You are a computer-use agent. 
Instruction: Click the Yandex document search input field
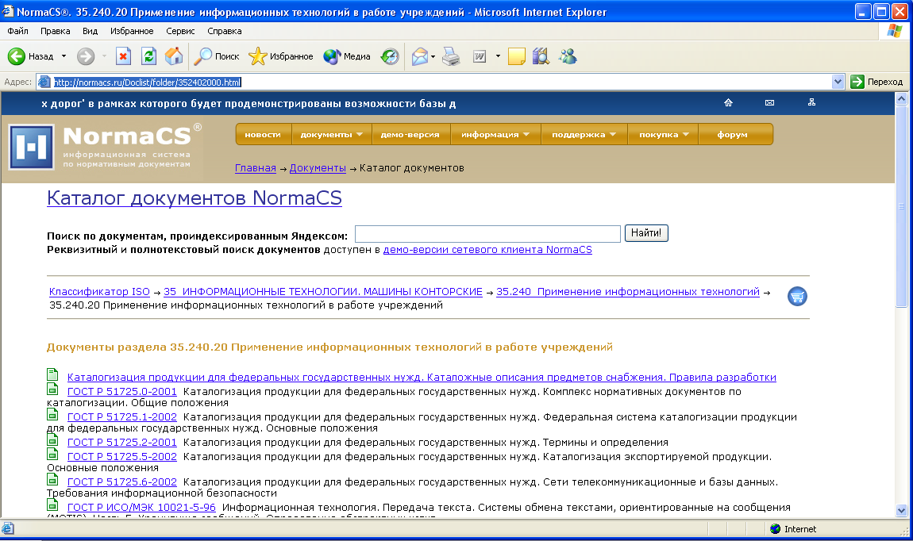(x=488, y=234)
